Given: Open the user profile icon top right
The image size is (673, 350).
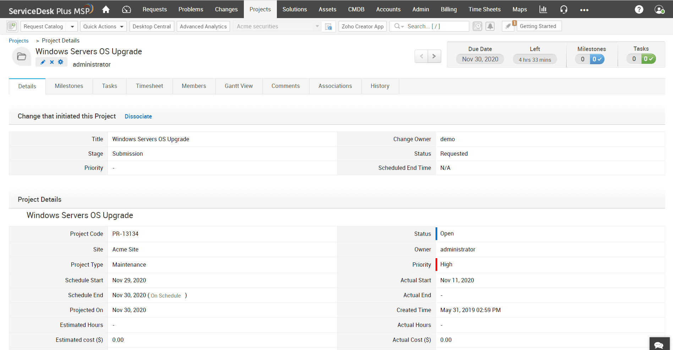Looking at the screenshot, I should [659, 9].
